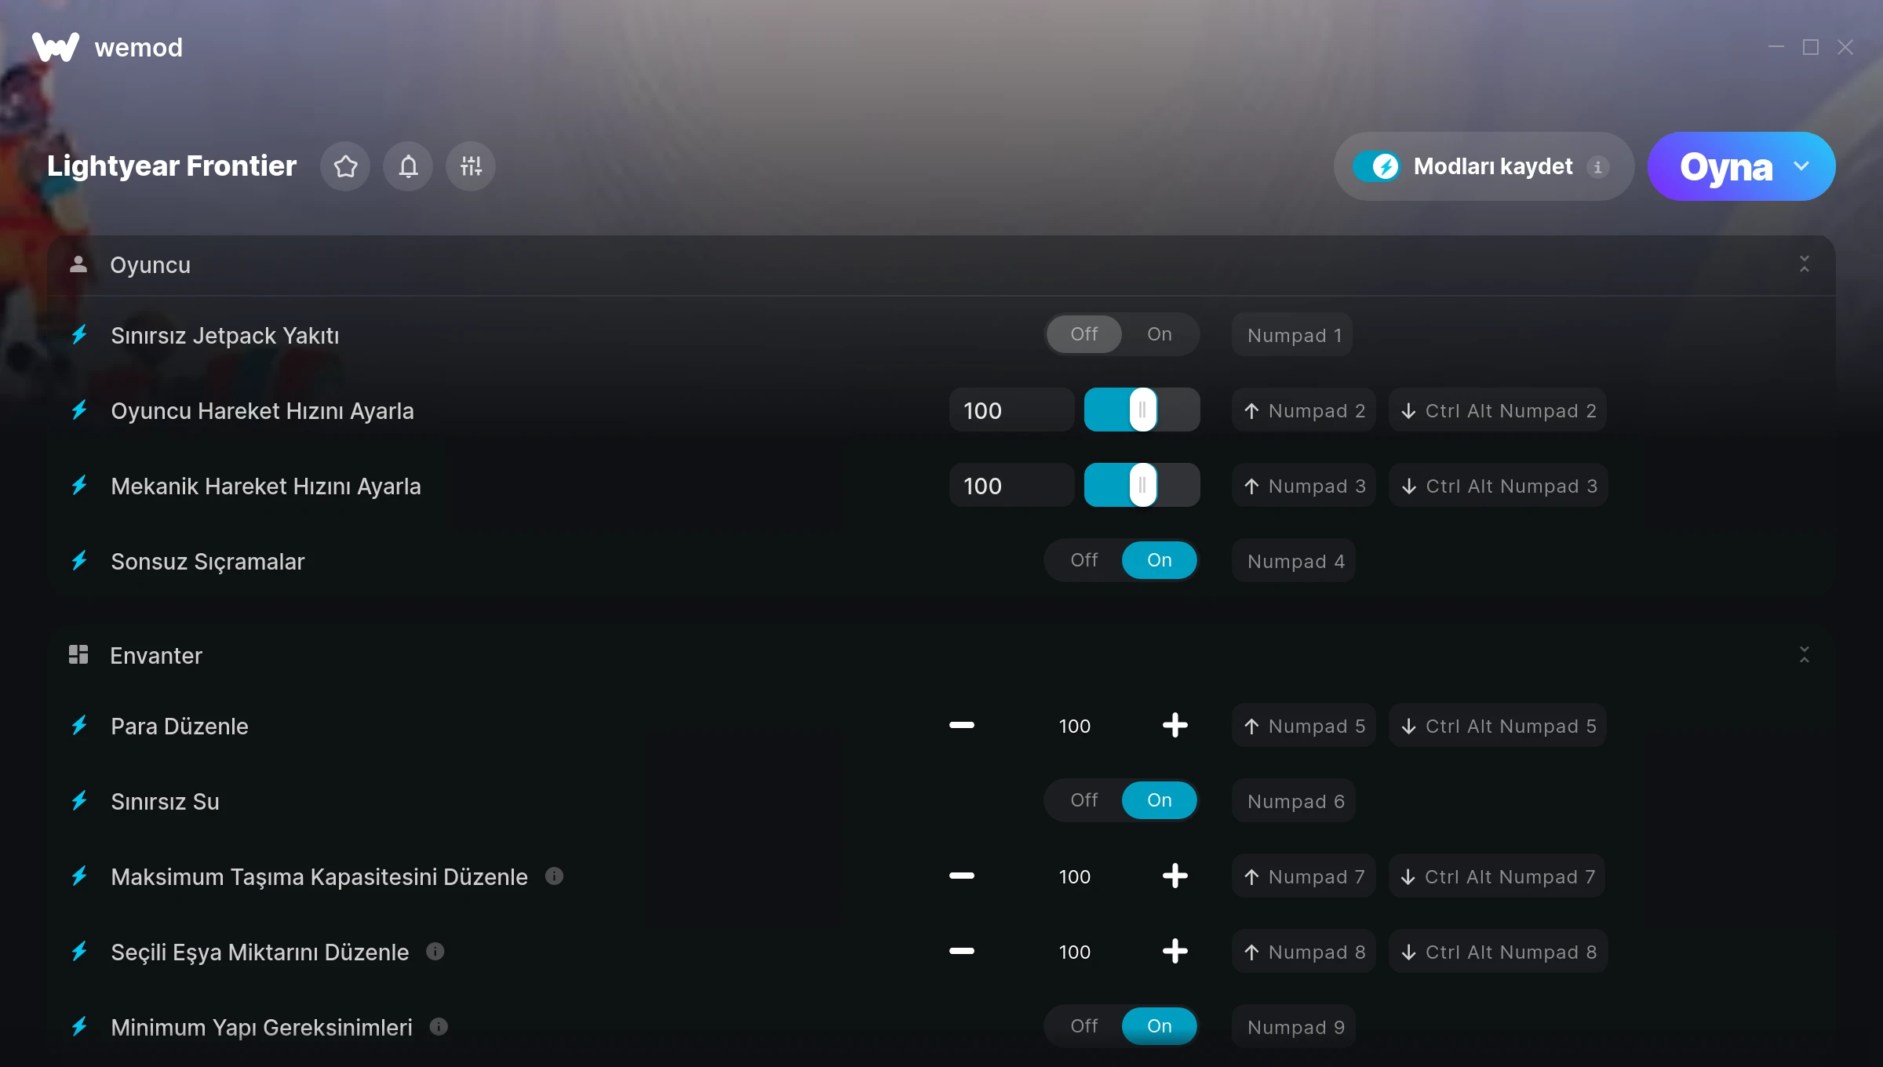Click lightning icon beside Para Düzenle

(x=79, y=726)
